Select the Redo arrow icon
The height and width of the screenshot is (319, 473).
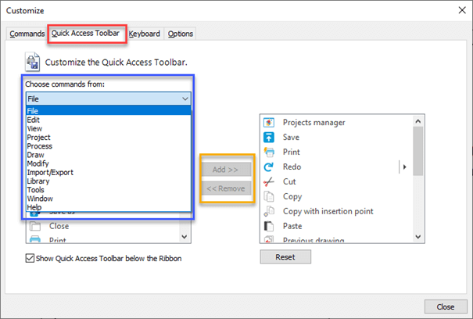[268, 167]
